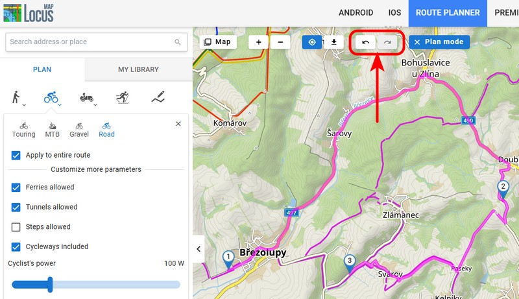Click the download route icon
Image resolution: width=519 pixels, height=299 pixels.
(x=333, y=42)
